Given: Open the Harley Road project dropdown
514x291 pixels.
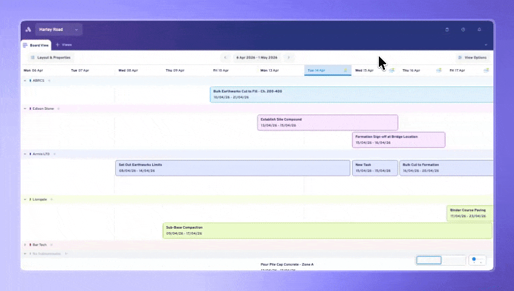Looking at the screenshot, I should [59, 30].
